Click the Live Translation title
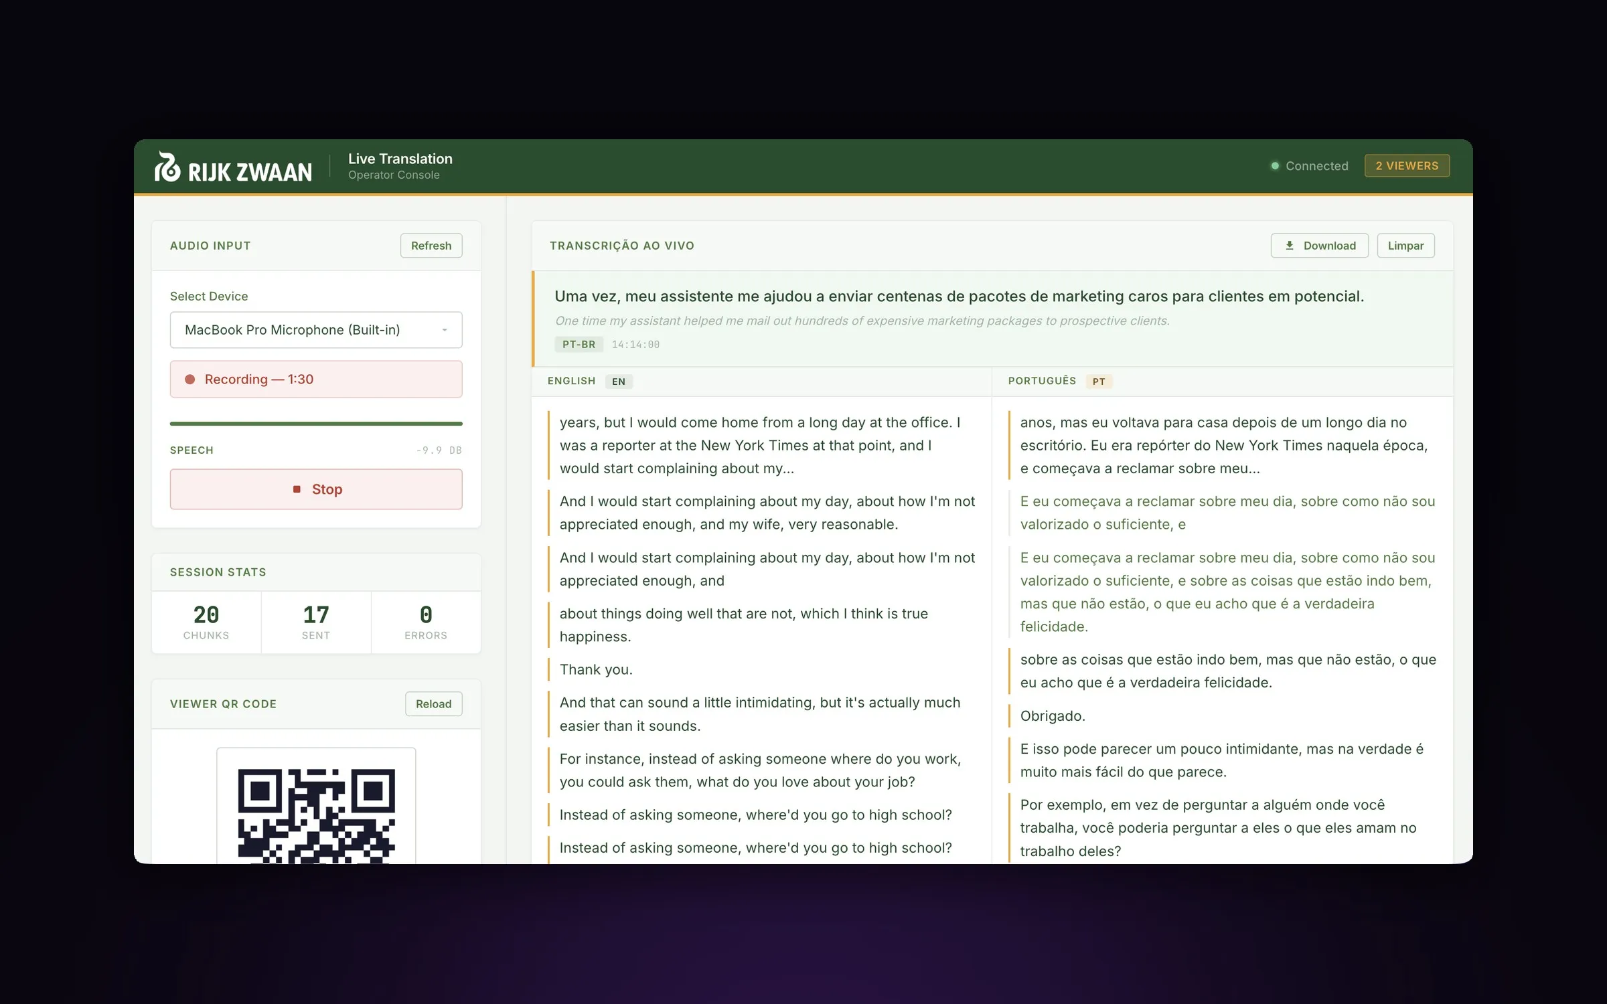1607x1004 pixels. coord(400,159)
